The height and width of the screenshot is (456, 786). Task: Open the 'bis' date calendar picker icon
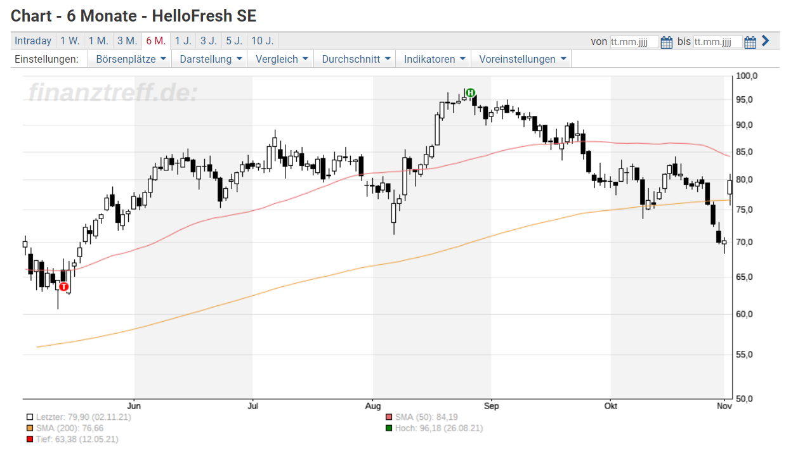pos(750,42)
